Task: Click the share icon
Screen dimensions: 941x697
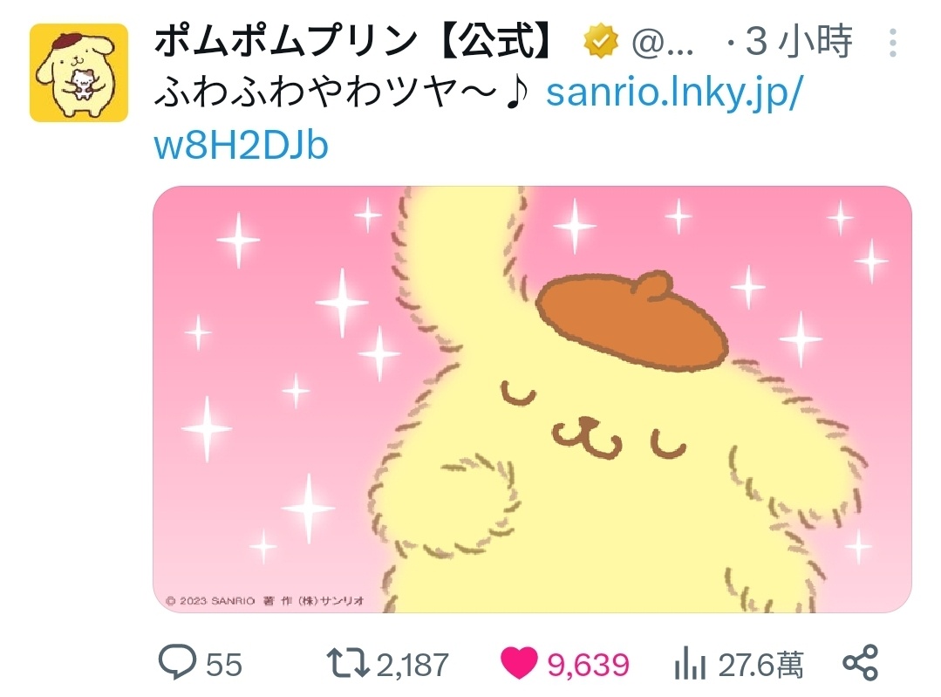Action: (x=861, y=663)
